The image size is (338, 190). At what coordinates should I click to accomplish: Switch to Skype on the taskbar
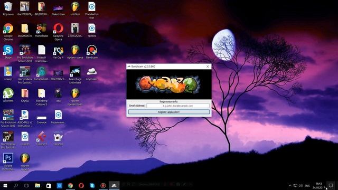point(92,185)
